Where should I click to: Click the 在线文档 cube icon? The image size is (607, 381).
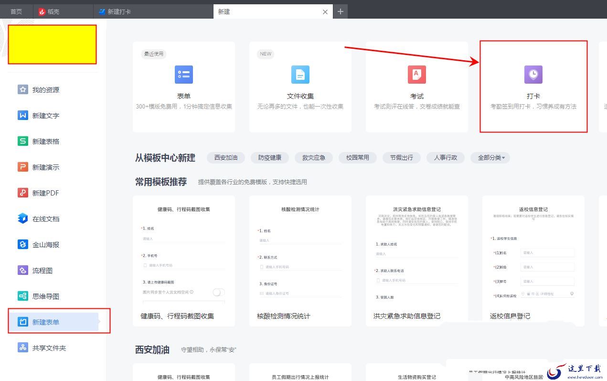[23, 218]
